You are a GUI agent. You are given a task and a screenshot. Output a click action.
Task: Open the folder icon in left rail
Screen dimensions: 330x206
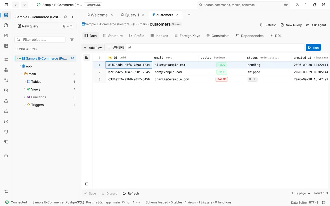[x=6, y=36]
